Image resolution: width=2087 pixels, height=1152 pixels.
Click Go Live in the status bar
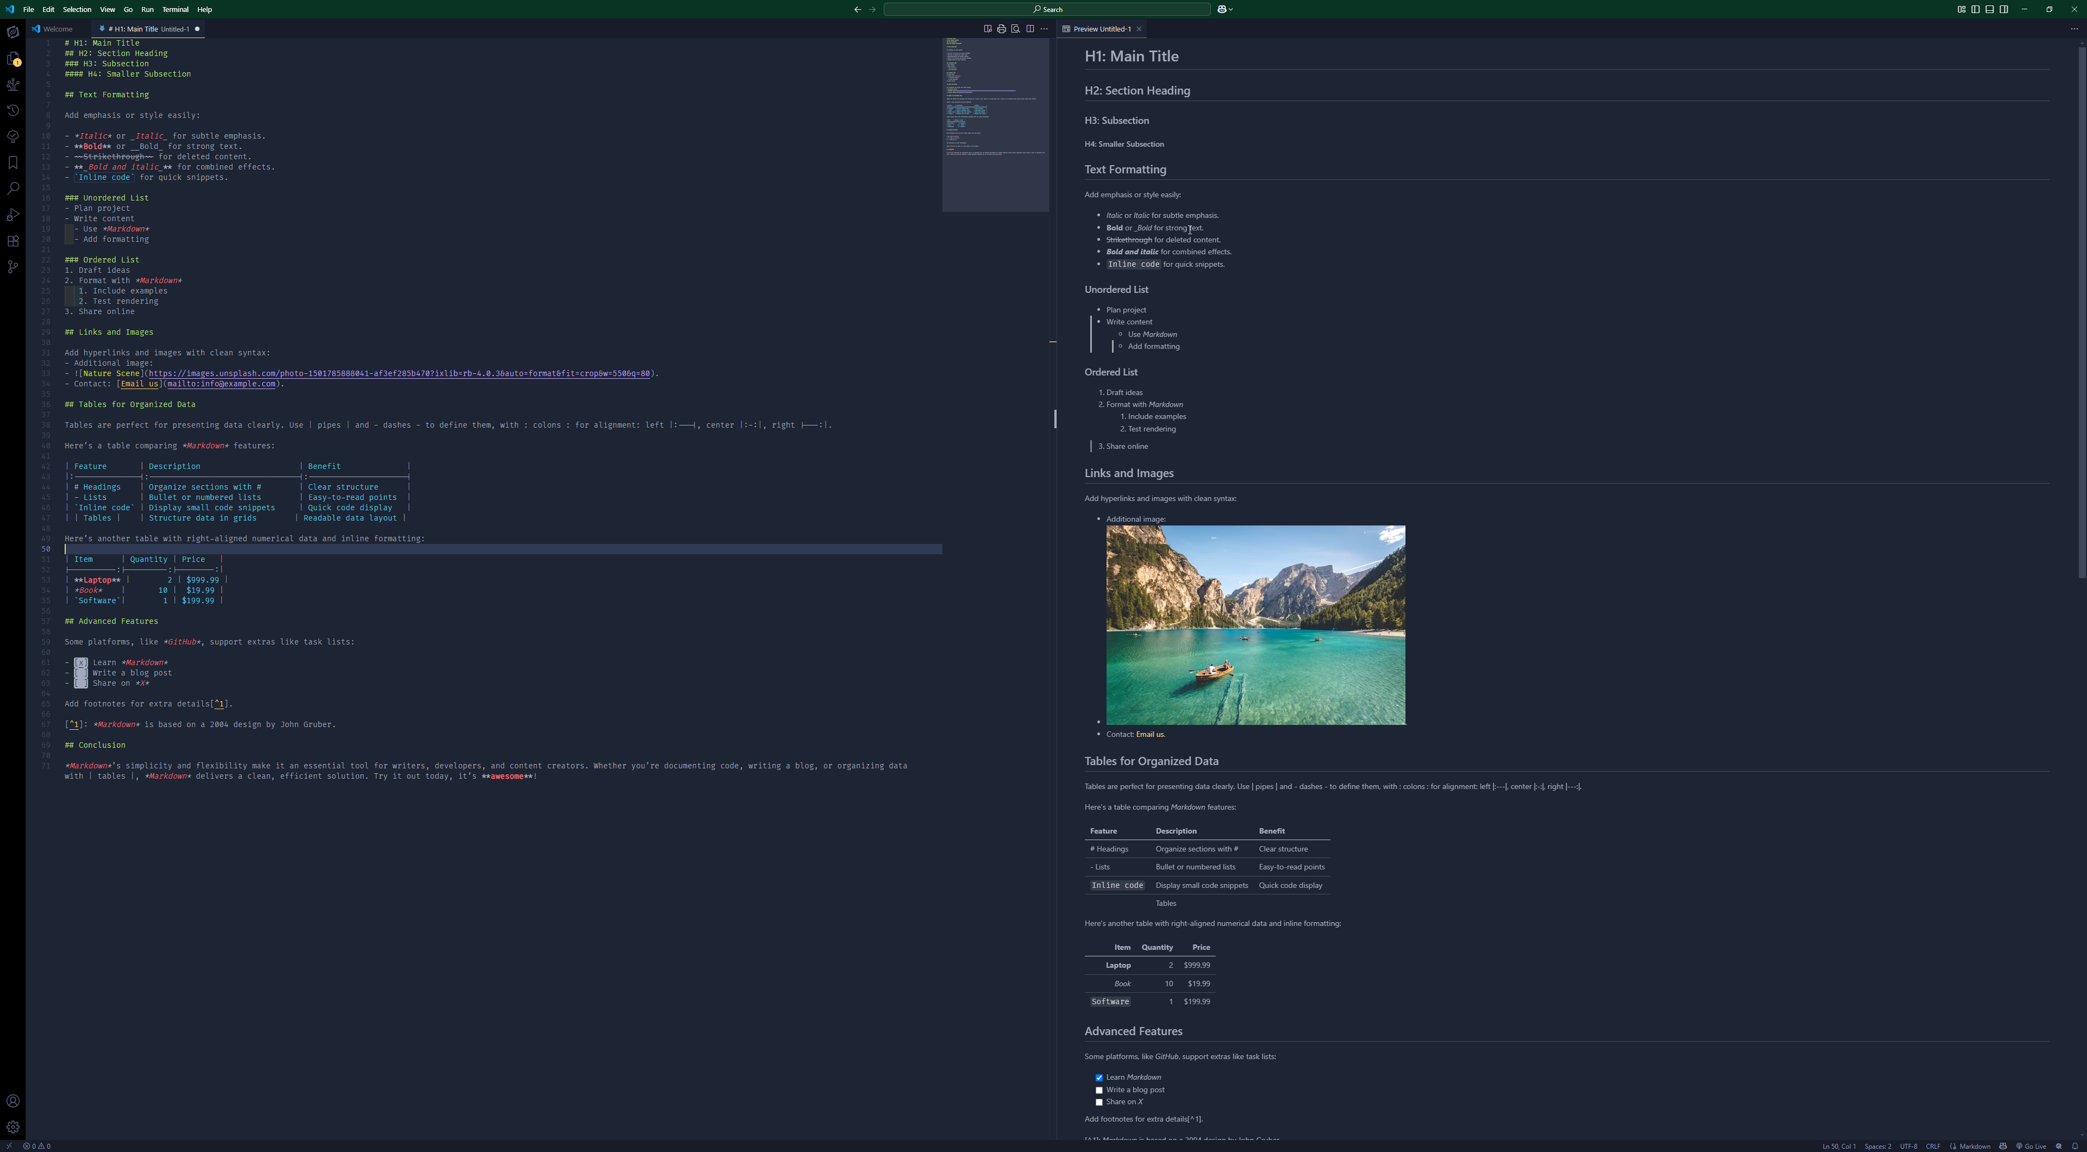point(2030,1147)
